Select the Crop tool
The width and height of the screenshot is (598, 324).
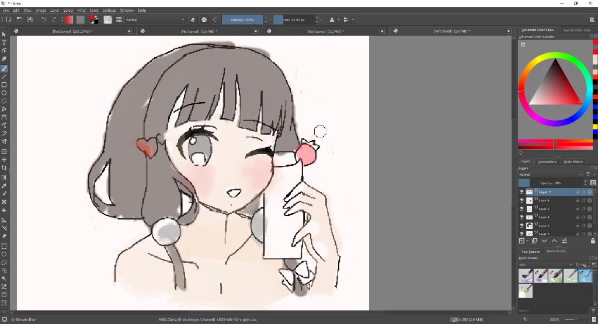click(4, 168)
